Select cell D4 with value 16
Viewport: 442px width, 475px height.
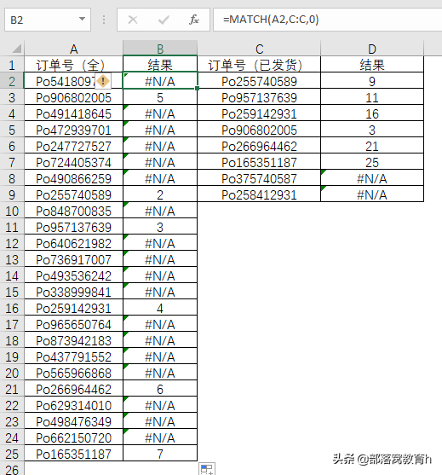[x=372, y=113]
